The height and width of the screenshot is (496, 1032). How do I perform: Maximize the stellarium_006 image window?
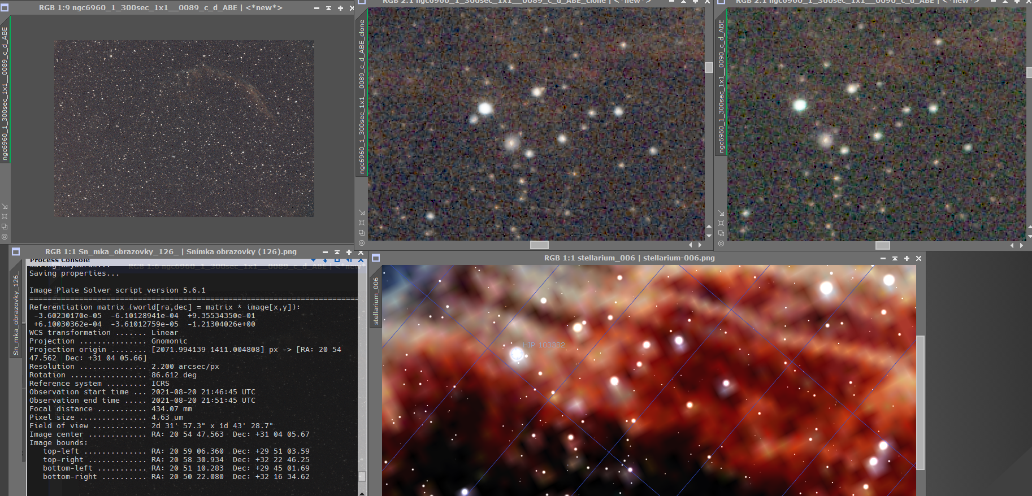click(907, 258)
